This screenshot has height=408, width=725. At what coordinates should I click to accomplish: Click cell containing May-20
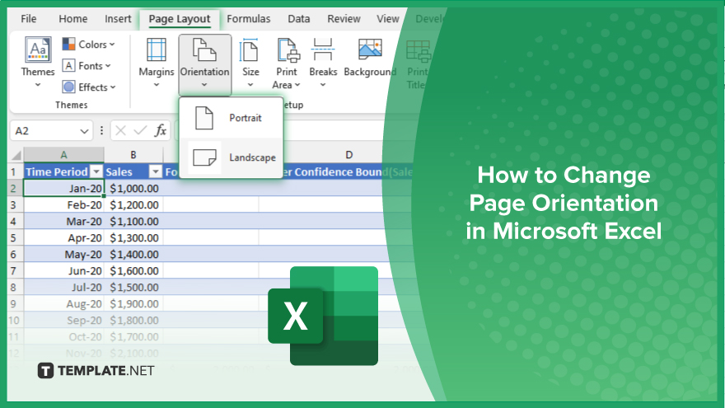click(x=63, y=255)
